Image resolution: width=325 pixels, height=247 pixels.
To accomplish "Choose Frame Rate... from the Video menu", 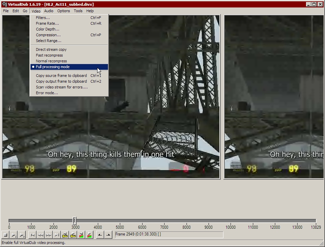I will click(x=69, y=23).
